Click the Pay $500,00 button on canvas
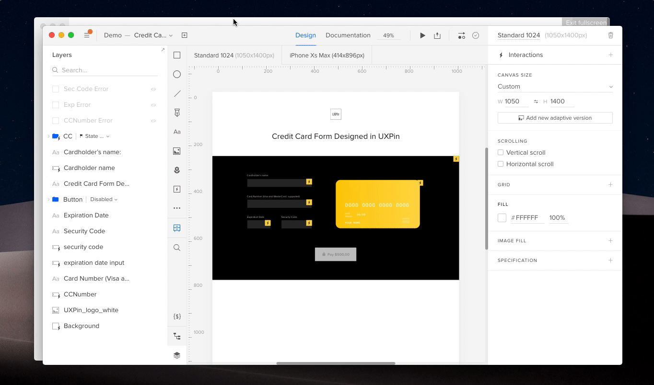This screenshot has height=385, width=654. click(336, 254)
